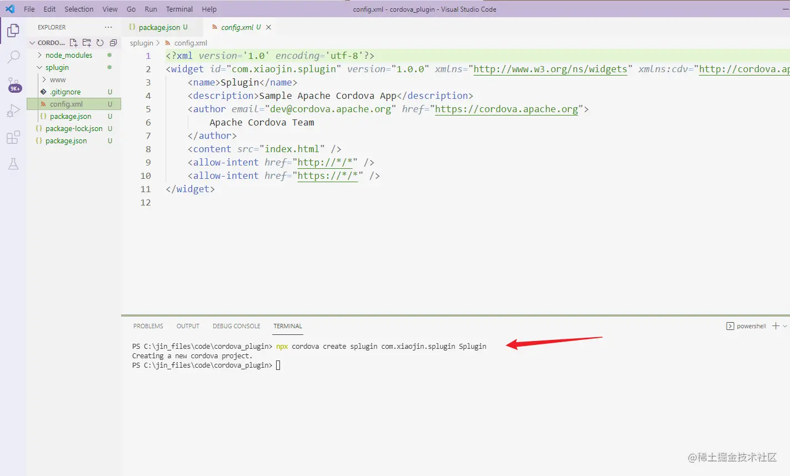This screenshot has height=476, width=790.
Task: Create a new file in Explorer
Action: tap(73, 43)
